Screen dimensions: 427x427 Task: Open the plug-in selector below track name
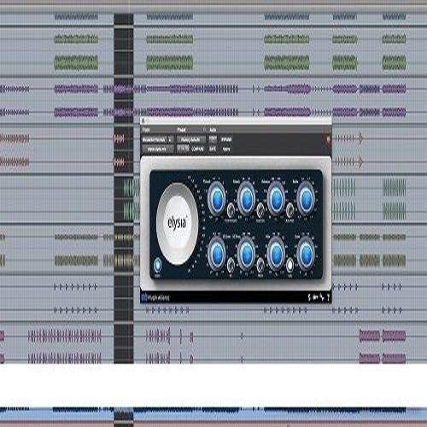[158, 149]
